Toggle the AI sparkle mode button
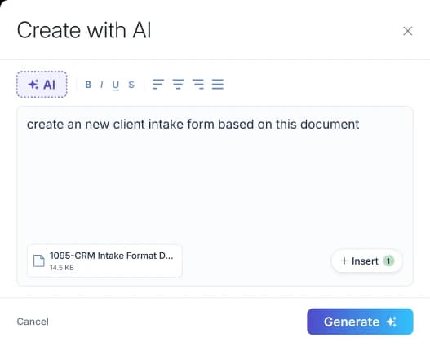 [42, 84]
